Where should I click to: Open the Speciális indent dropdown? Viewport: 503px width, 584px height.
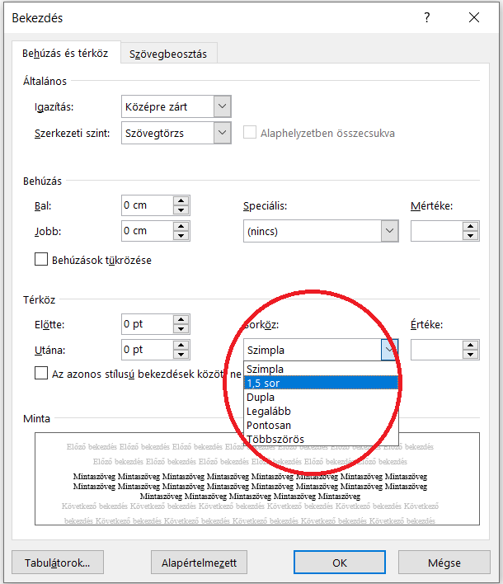(x=389, y=232)
